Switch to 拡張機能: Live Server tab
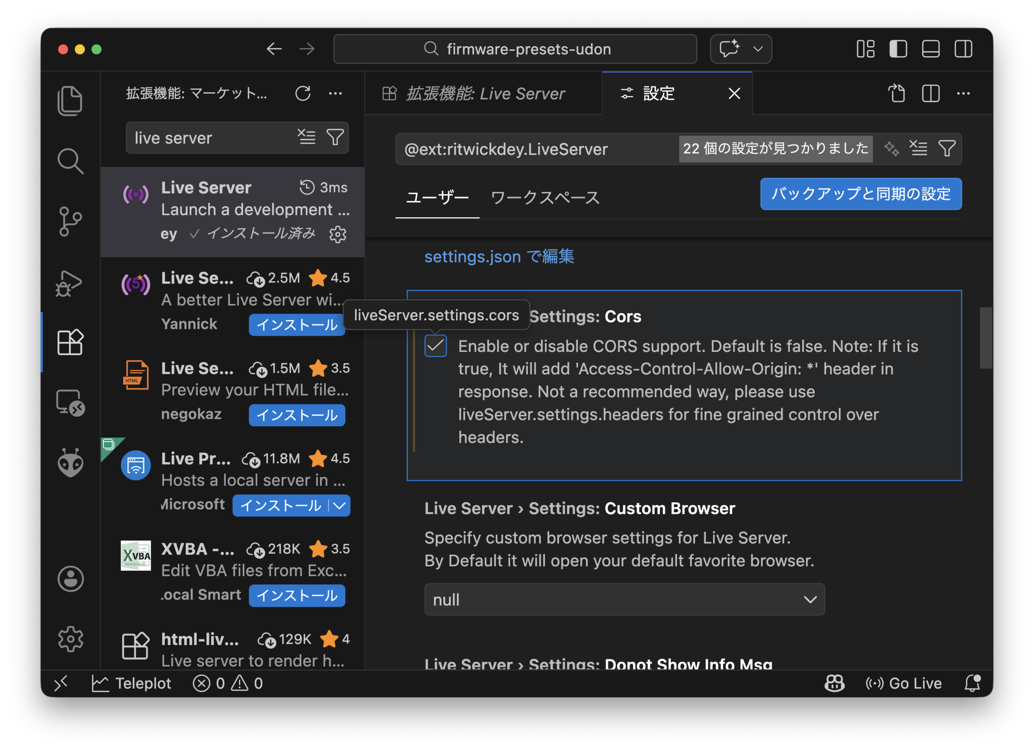 (x=485, y=93)
